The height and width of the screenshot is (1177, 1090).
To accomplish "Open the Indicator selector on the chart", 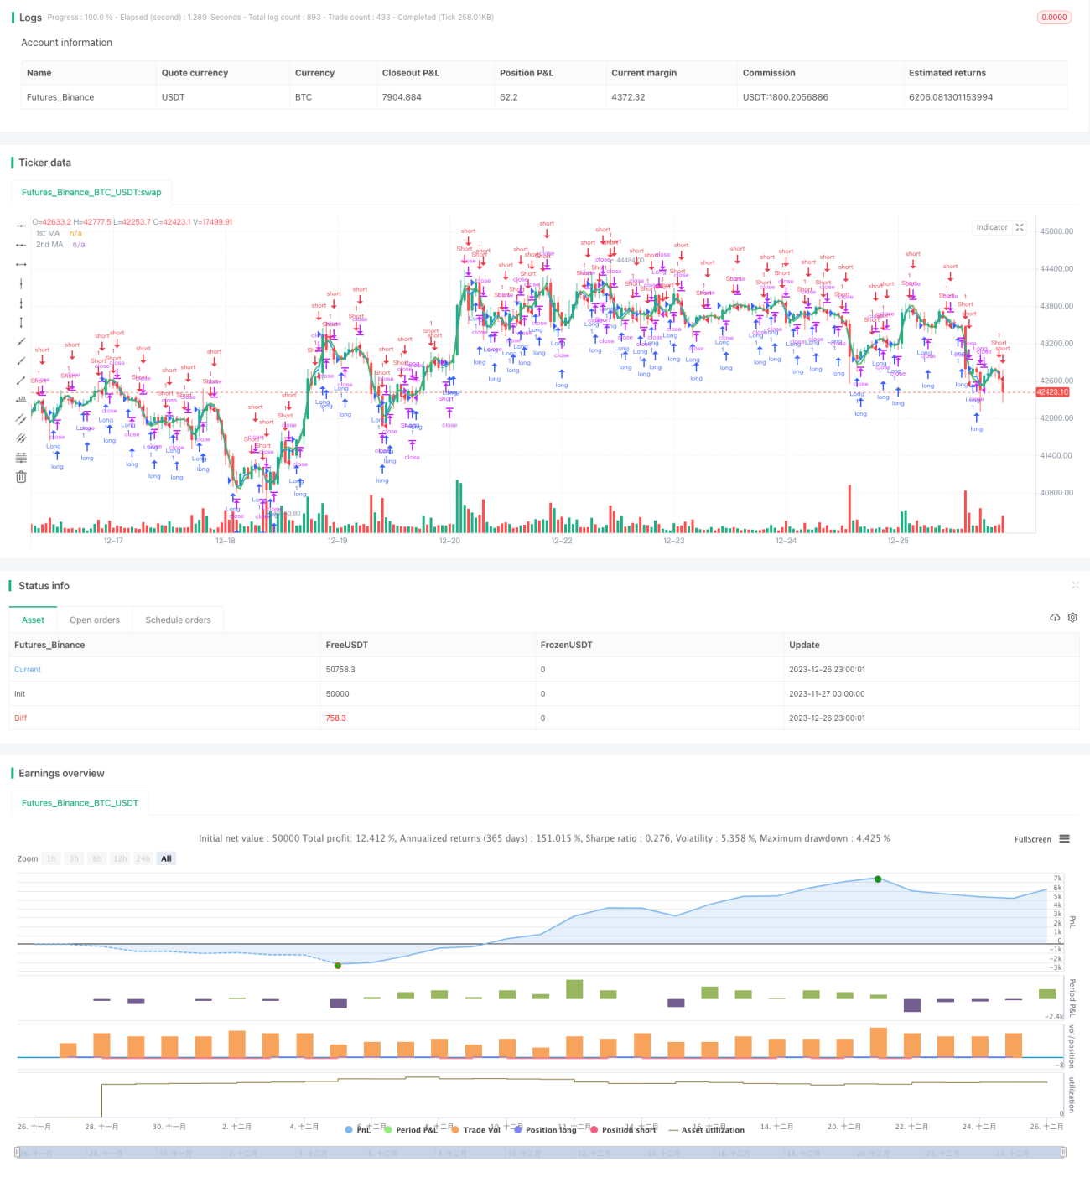I will pyautogui.click(x=992, y=227).
